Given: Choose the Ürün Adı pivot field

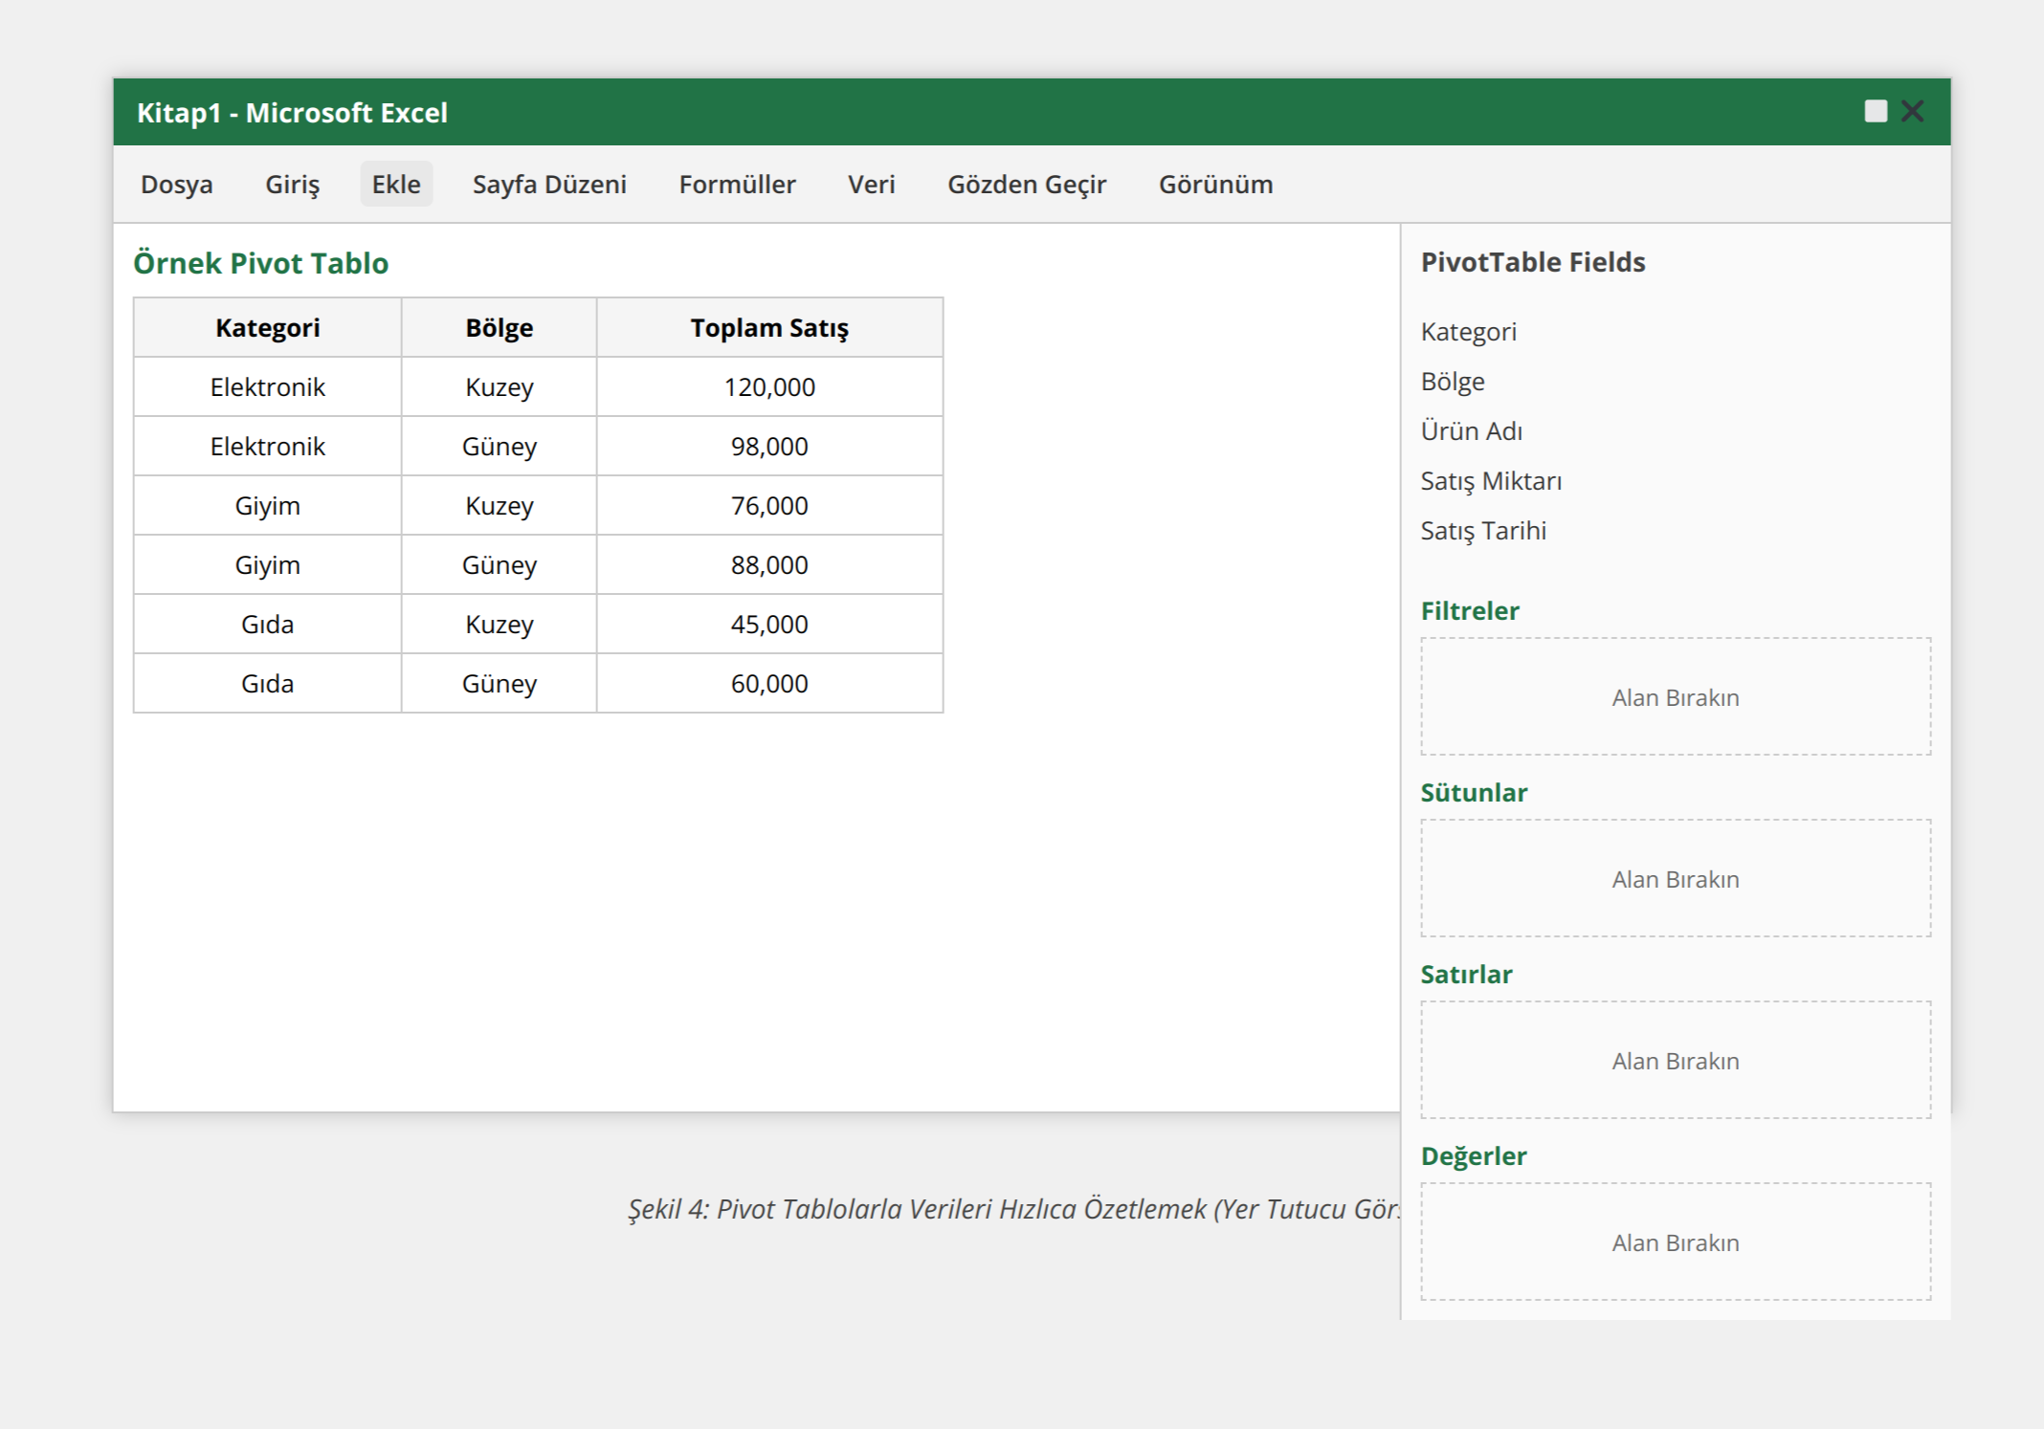Looking at the screenshot, I should [x=1471, y=431].
